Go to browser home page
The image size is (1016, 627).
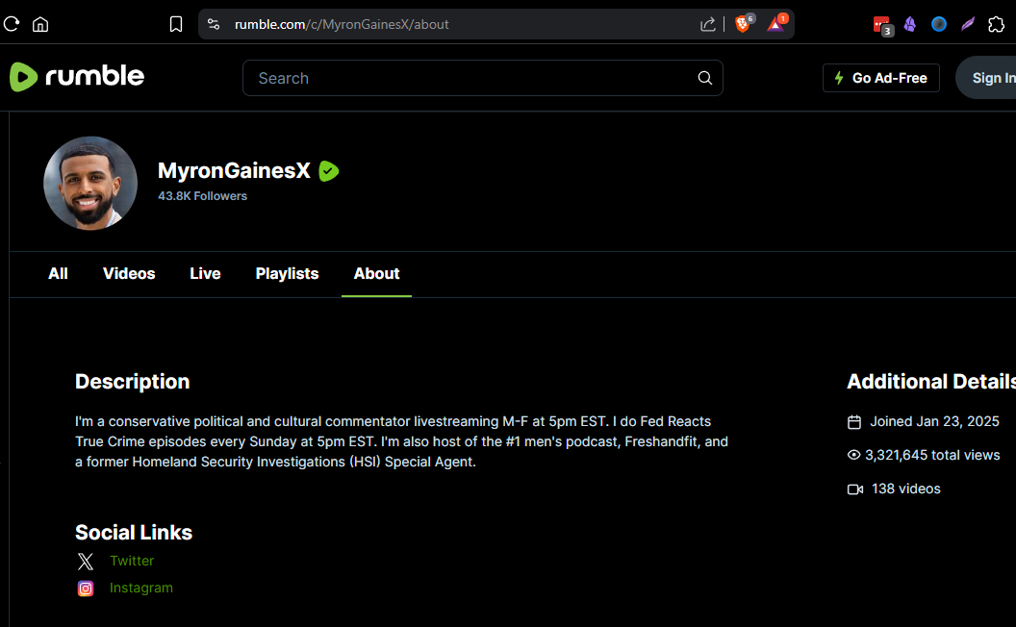point(40,24)
